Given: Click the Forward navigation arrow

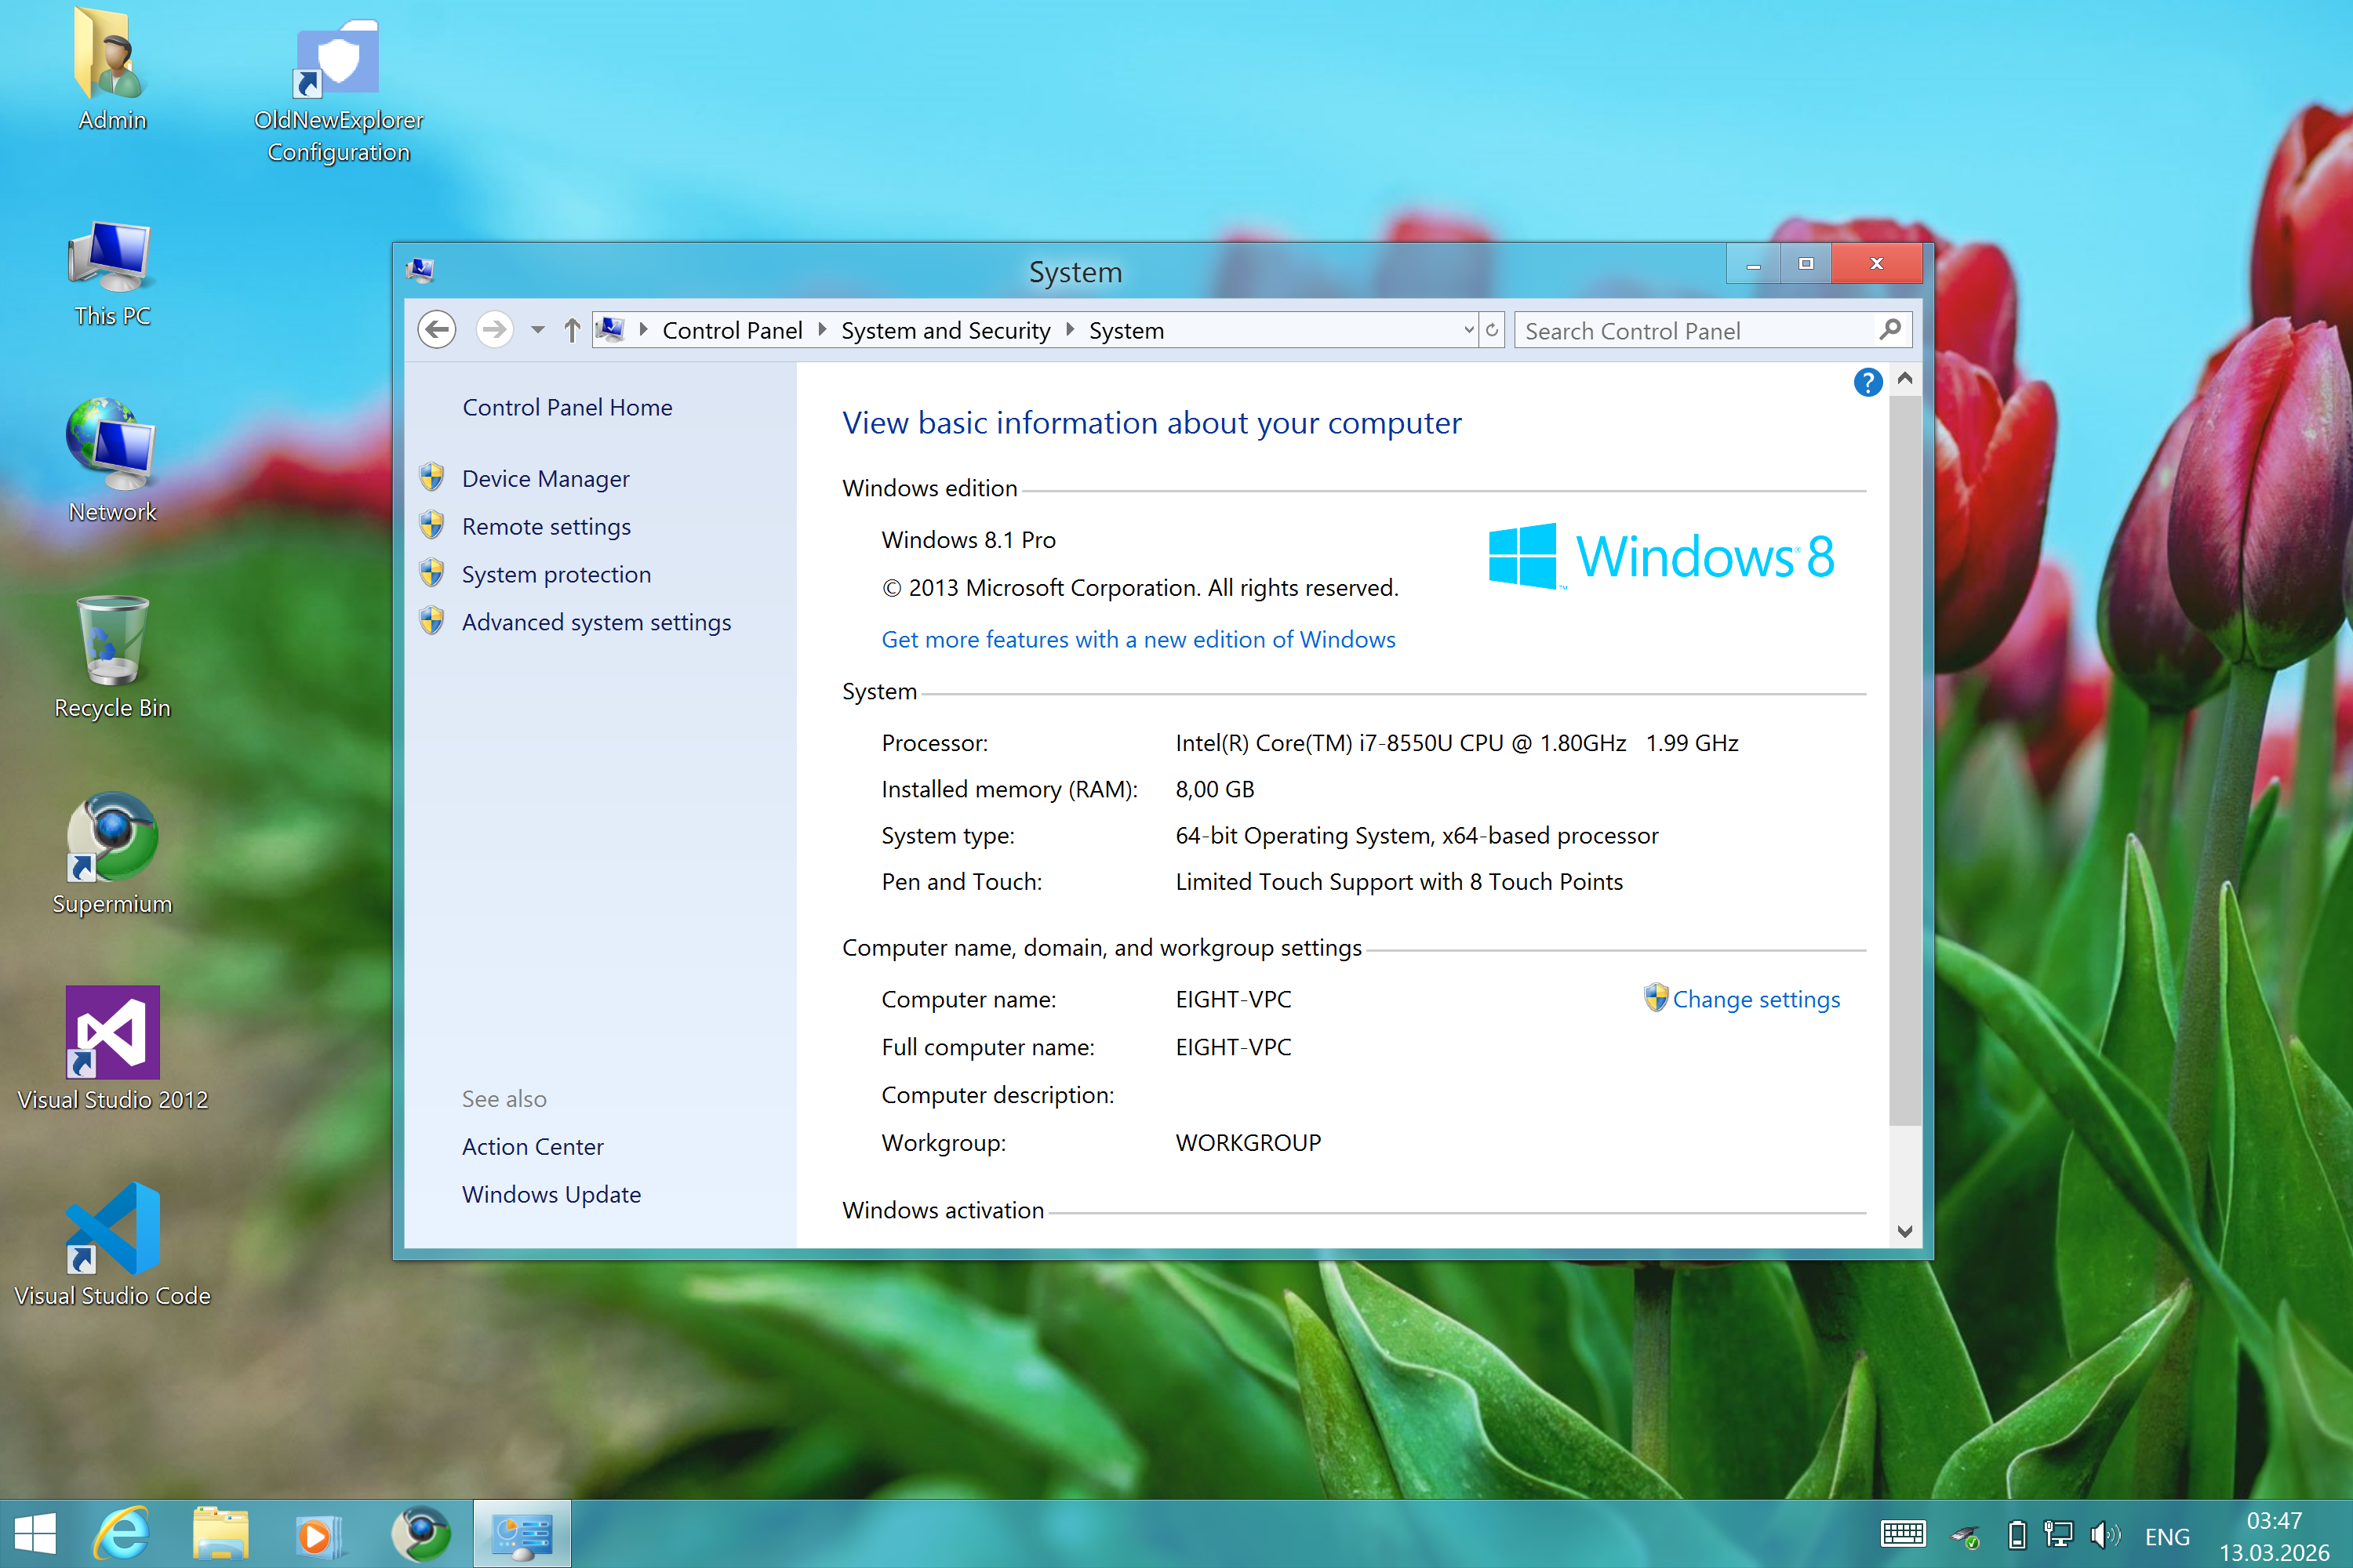Looking at the screenshot, I should pyautogui.click(x=494, y=330).
